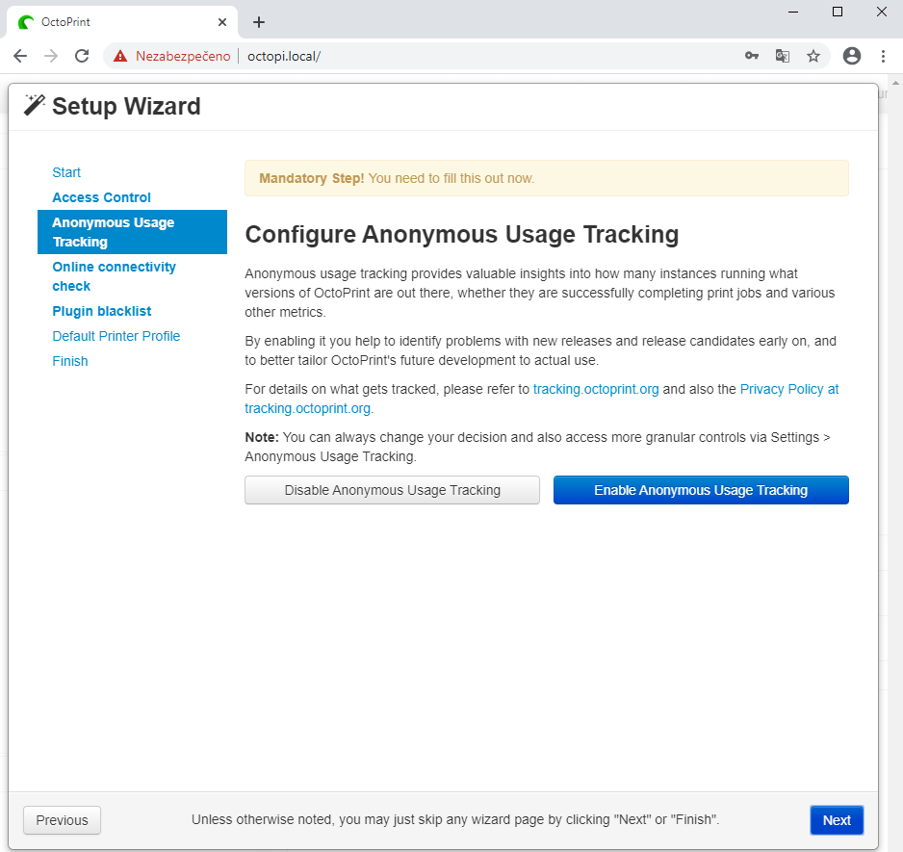
Task: Open Chrome three-dot menu
Action: [883, 56]
